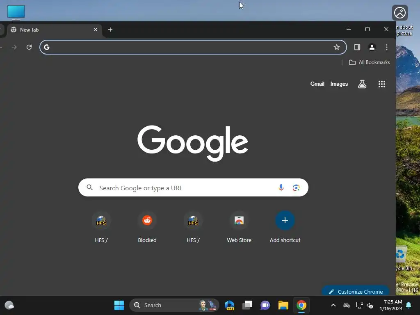Open the taskbar clock and date

click(x=391, y=305)
